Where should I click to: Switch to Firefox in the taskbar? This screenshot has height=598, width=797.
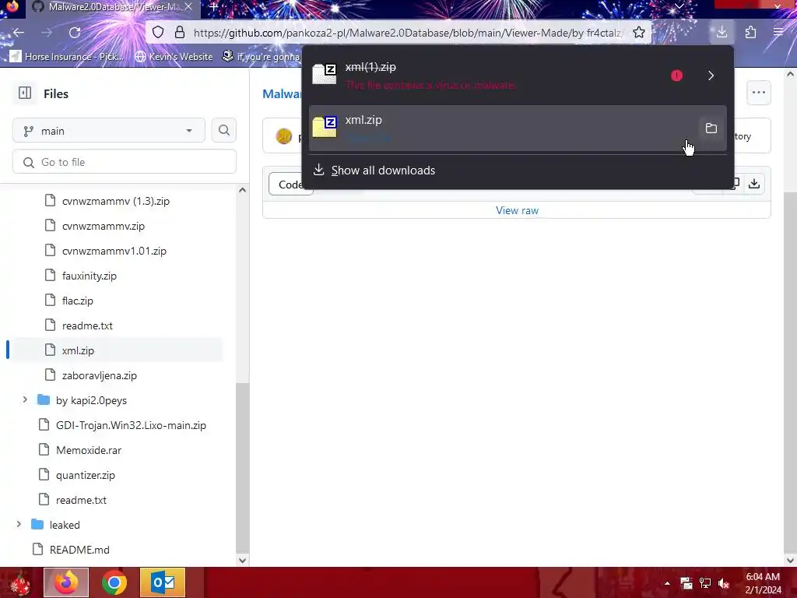point(66,582)
